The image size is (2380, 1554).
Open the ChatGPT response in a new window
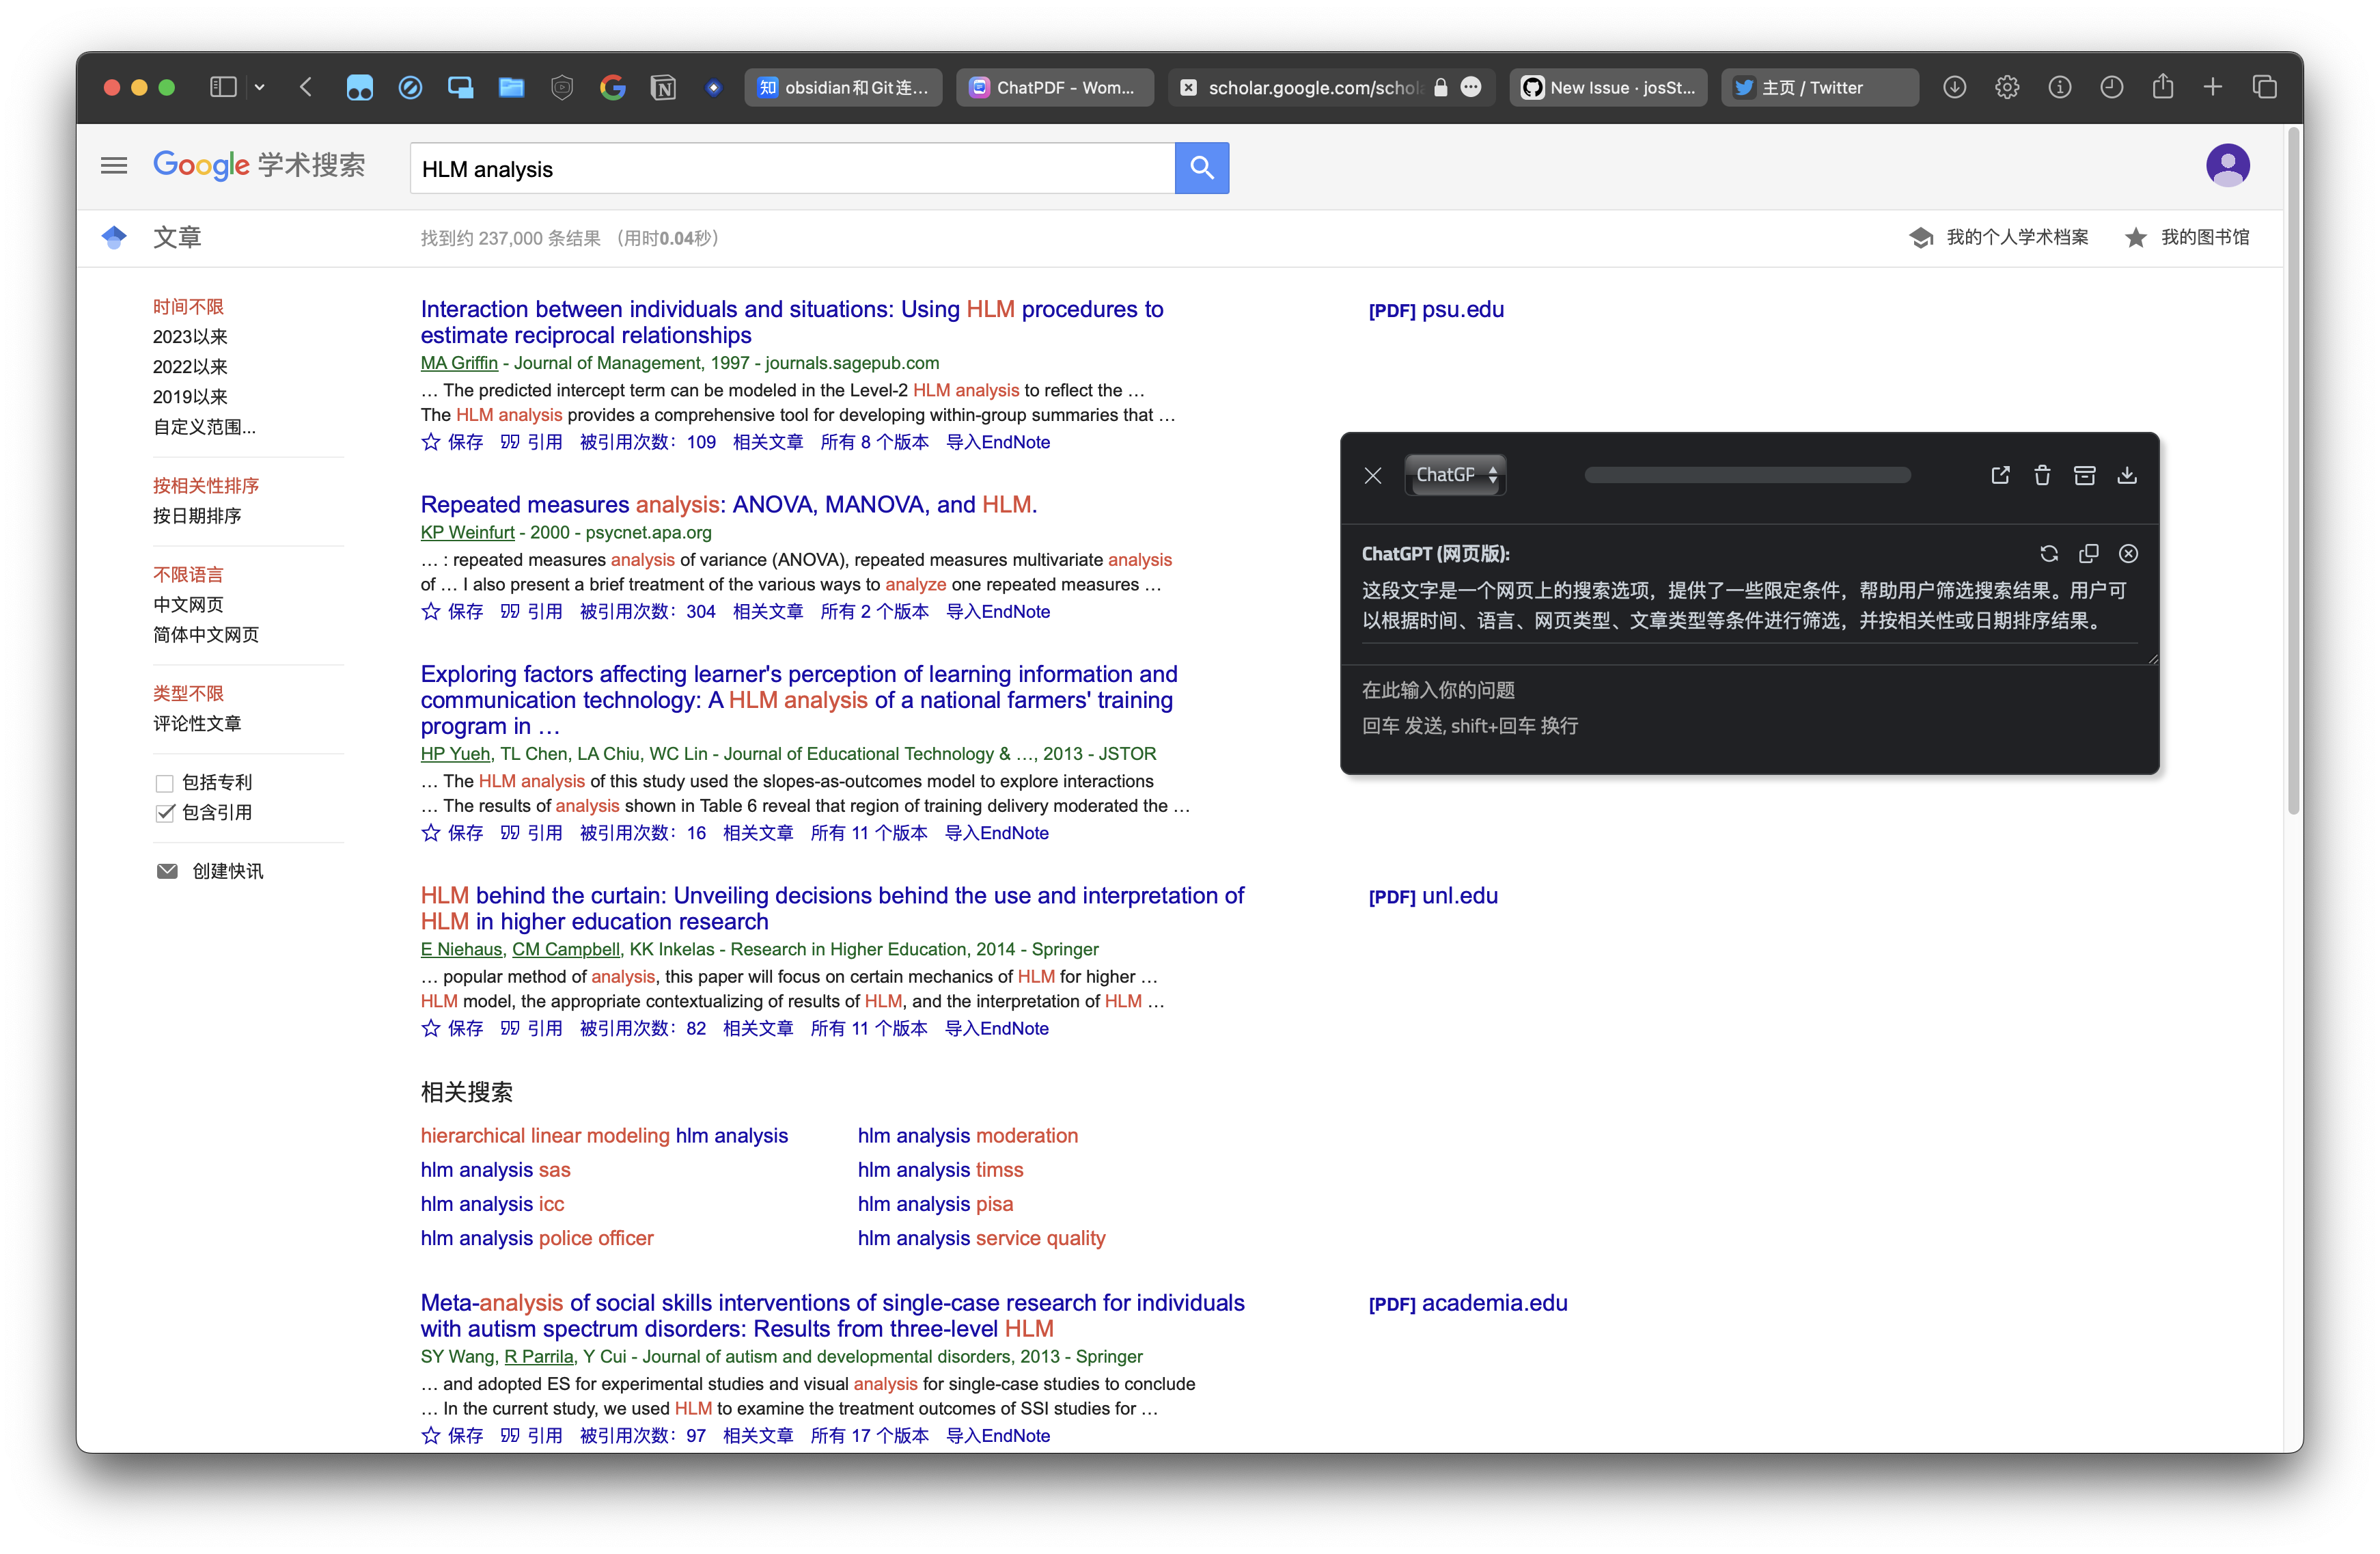pos(2000,476)
